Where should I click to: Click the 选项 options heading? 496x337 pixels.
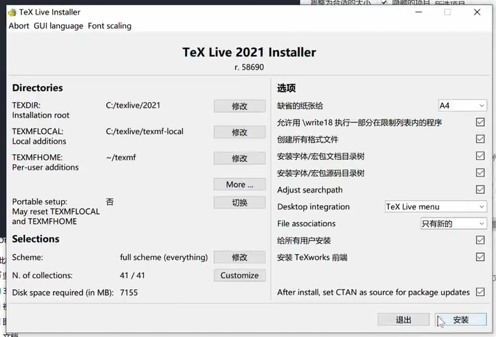[x=287, y=88]
